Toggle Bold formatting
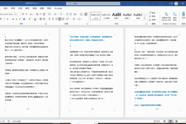Screen dimensions: 186x124 click(1, 19)
